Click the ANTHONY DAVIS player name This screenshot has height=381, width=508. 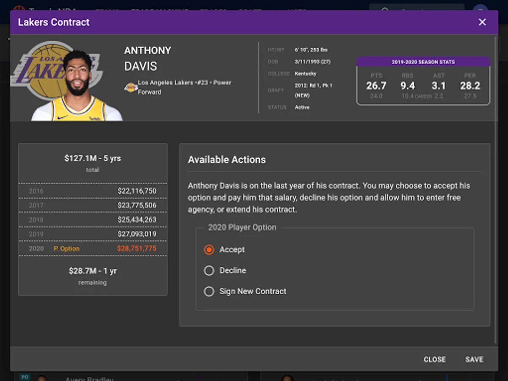click(148, 58)
